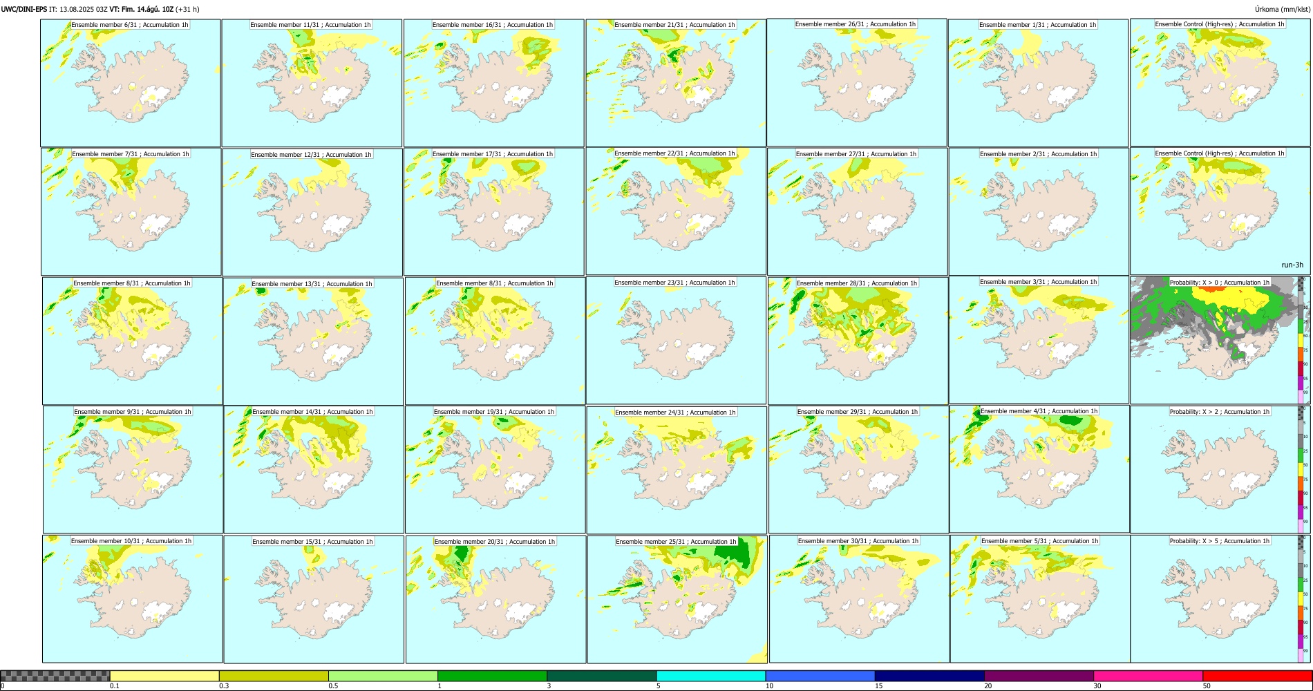Select the Ensemble member 21/31 precipitation map
The image size is (1313, 691).
[676, 83]
